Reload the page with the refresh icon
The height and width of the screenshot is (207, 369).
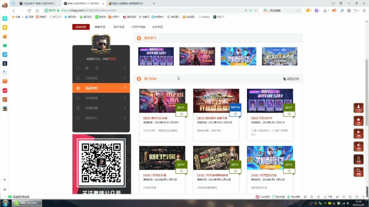pos(29,11)
